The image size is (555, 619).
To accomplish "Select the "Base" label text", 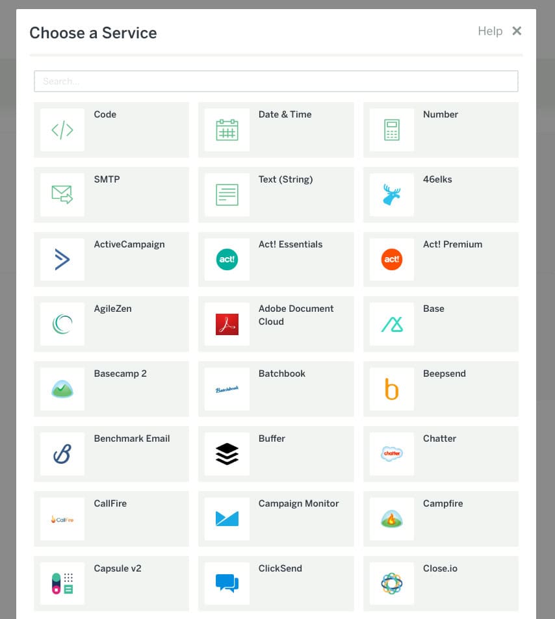I will point(433,309).
